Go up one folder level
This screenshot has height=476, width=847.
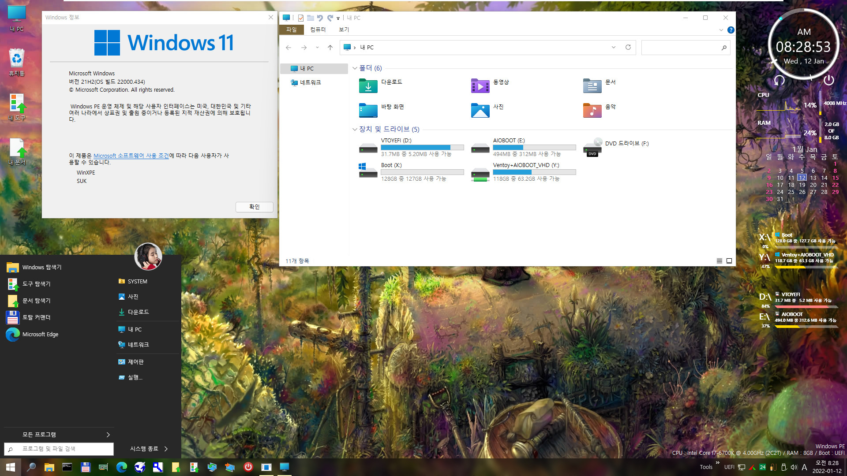point(330,48)
